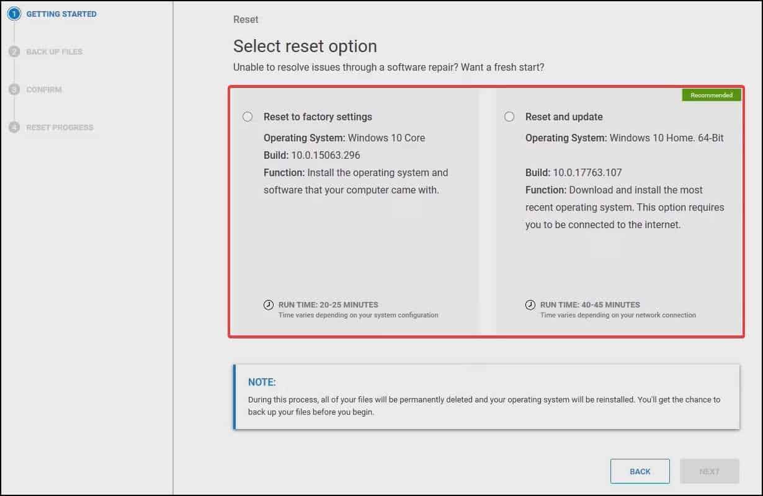Image resolution: width=763 pixels, height=496 pixels.
Task: Click the 'Reset and update' title text
Action: click(564, 117)
